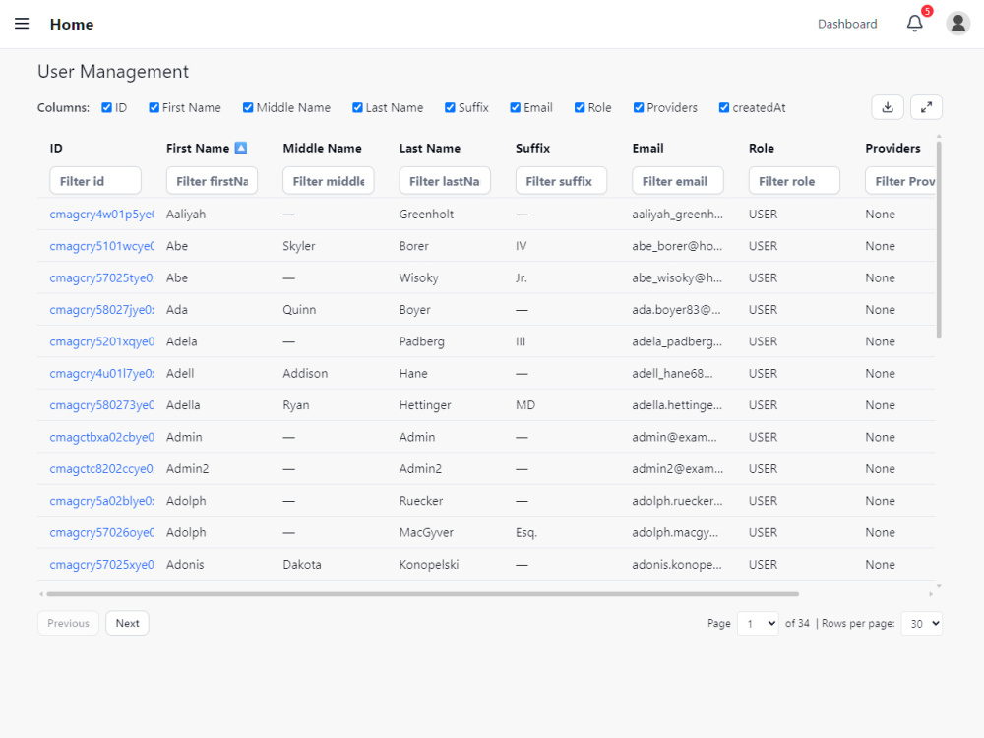Screen dimensions: 984x738
Task: Sort by the Middle Name header
Action: [322, 149]
